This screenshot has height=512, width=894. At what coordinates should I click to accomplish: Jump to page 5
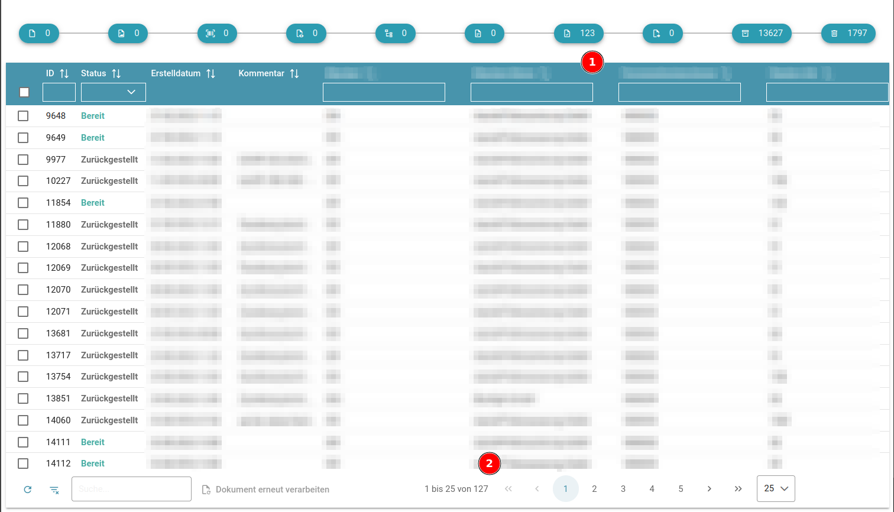(681, 489)
